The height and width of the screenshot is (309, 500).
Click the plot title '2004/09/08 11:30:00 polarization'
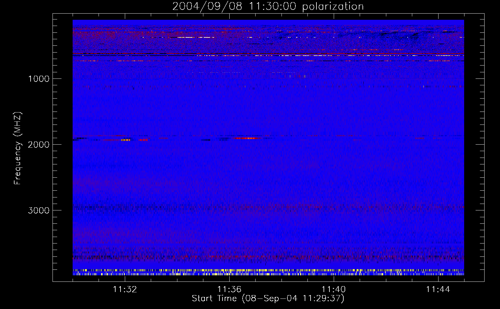tap(268, 6)
